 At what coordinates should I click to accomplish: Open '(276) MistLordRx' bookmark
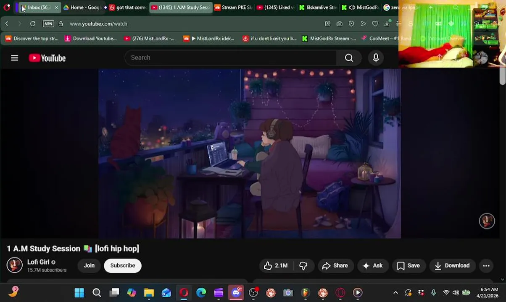tap(149, 39)
